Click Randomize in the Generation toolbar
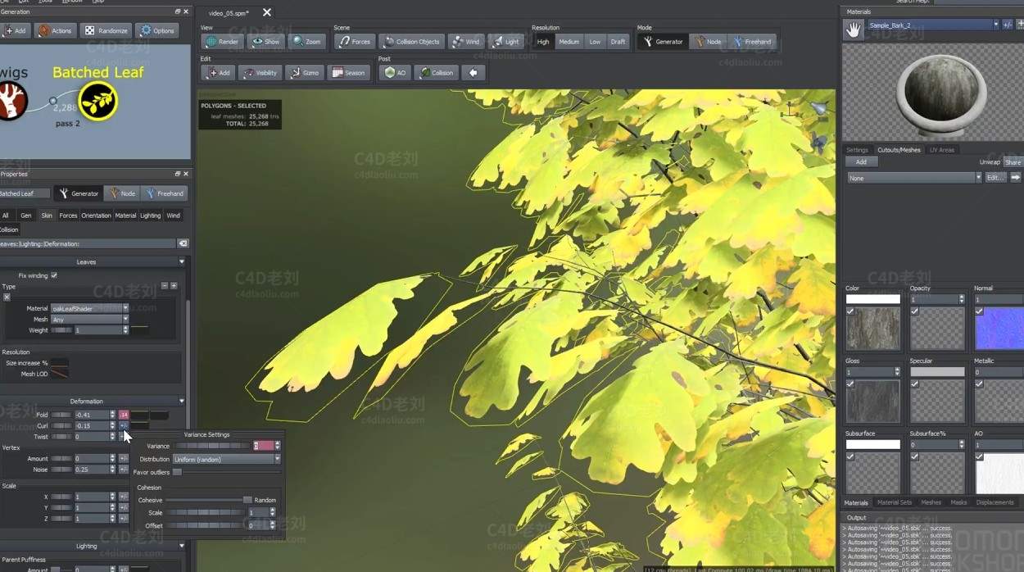 tap(106, 30)
